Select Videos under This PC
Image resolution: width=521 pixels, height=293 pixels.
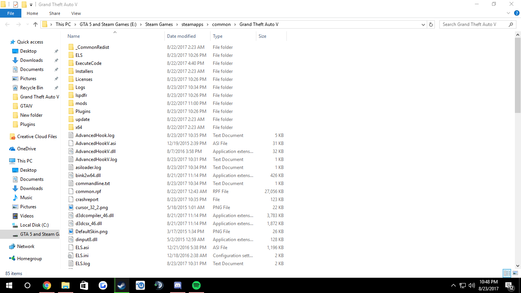coord(27,216)
